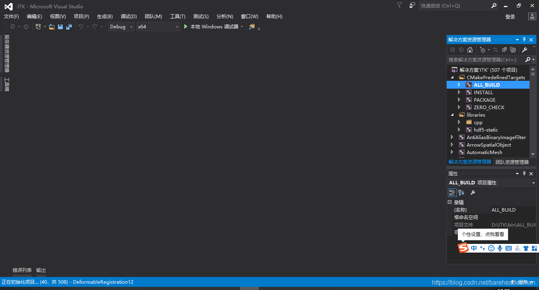Click the New Project toolbar icon

coord(38,27)
